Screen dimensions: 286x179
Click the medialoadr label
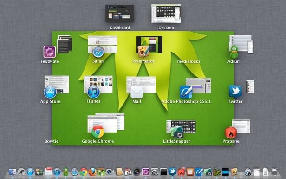coord(189,61)
